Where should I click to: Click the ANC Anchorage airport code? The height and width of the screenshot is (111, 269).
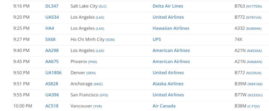(98, 84)
